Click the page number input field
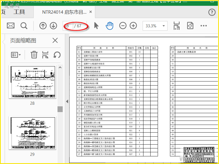This screenshot has width=219, height=164. [x=68, y=26]
